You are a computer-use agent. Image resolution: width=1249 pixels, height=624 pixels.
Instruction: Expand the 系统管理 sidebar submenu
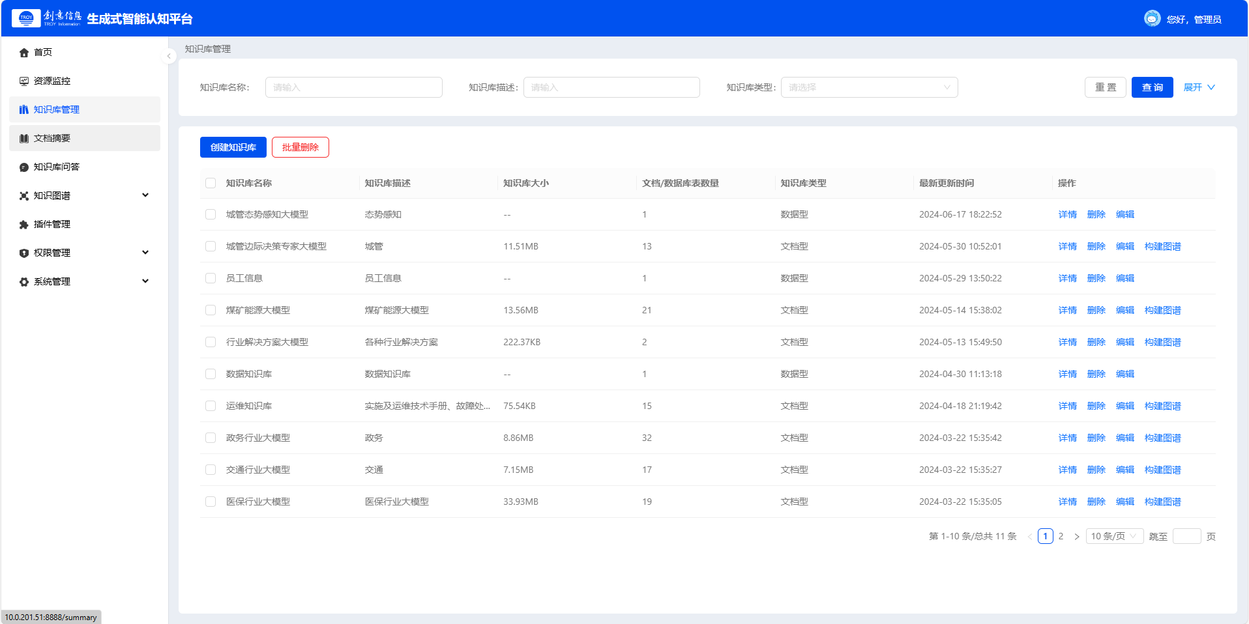click(x=145, y=281)
